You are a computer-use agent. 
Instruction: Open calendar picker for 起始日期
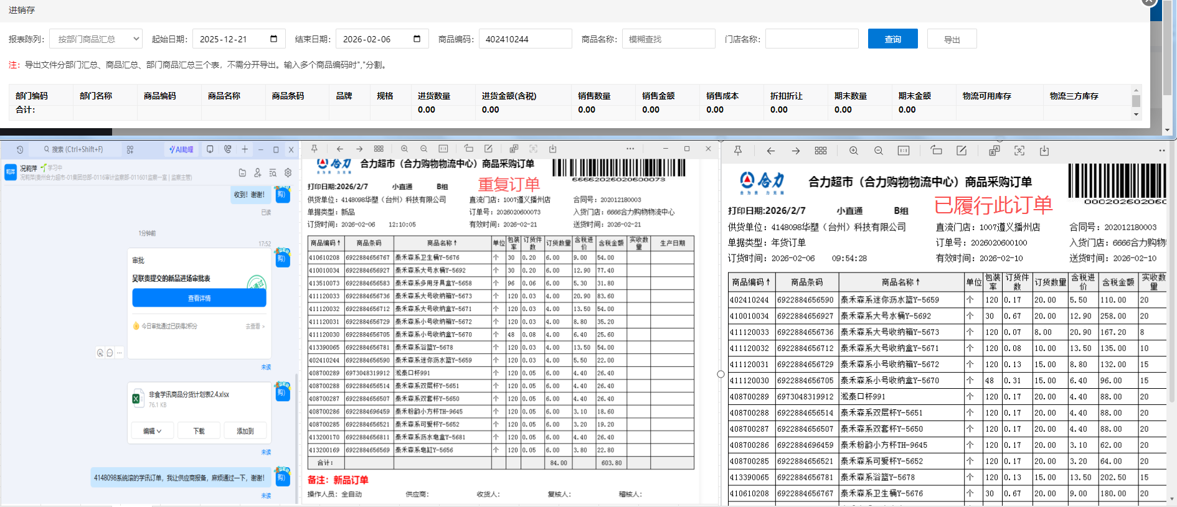tap(273, 39)
